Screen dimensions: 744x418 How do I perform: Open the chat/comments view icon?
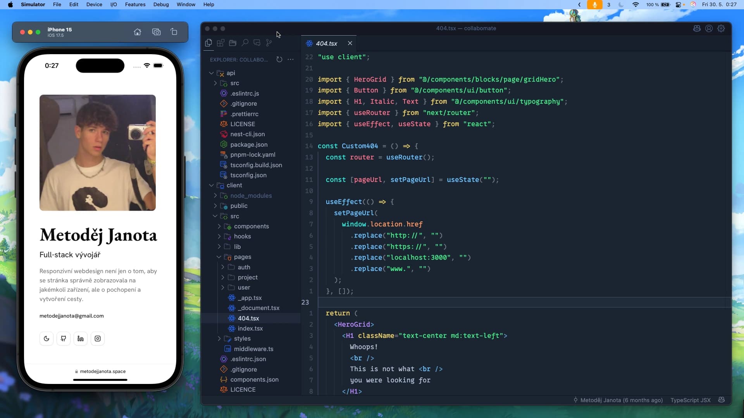pos(257,43)
